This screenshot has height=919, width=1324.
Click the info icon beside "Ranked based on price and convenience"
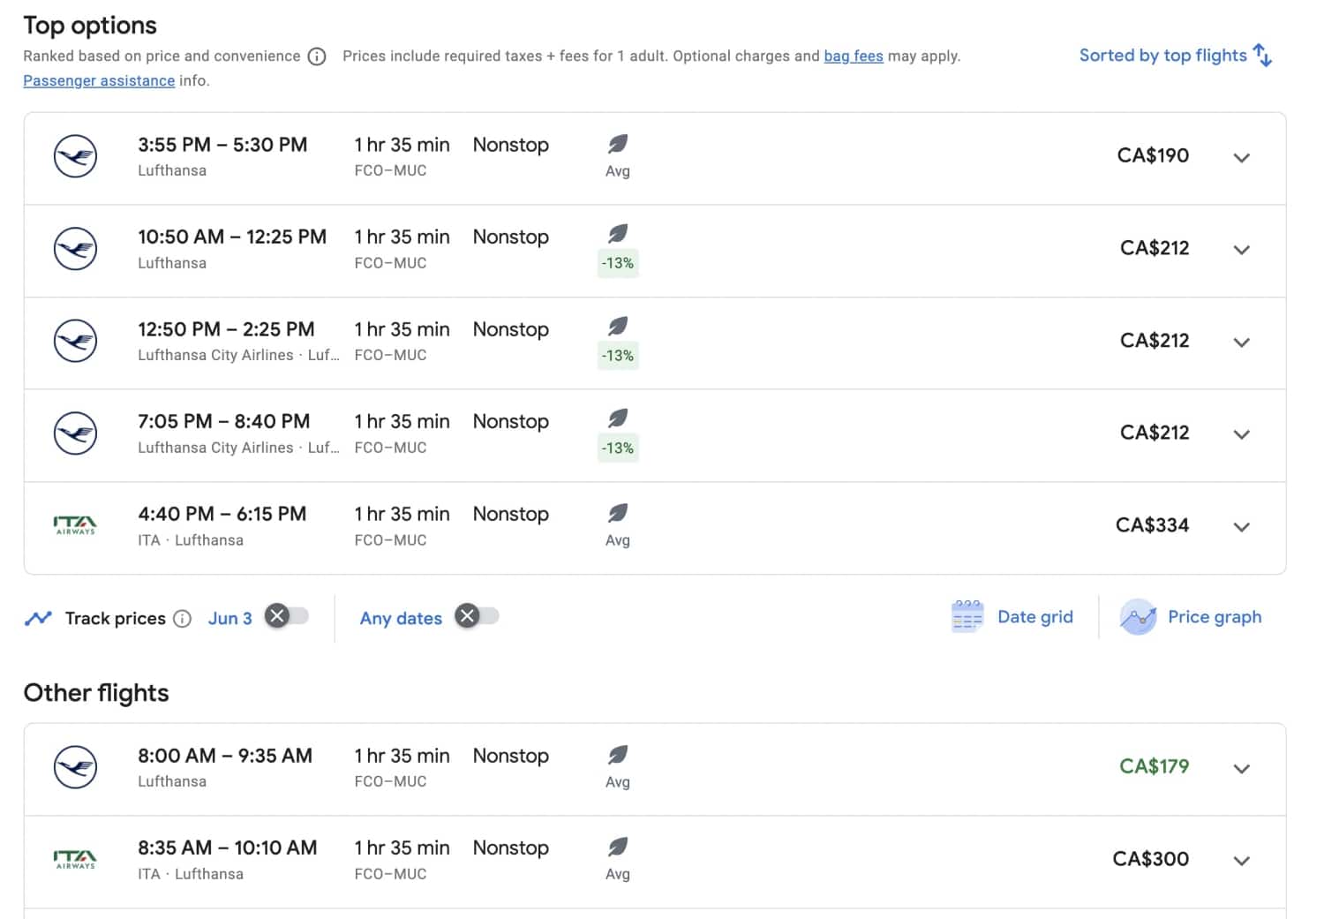[x=316, y=56]
